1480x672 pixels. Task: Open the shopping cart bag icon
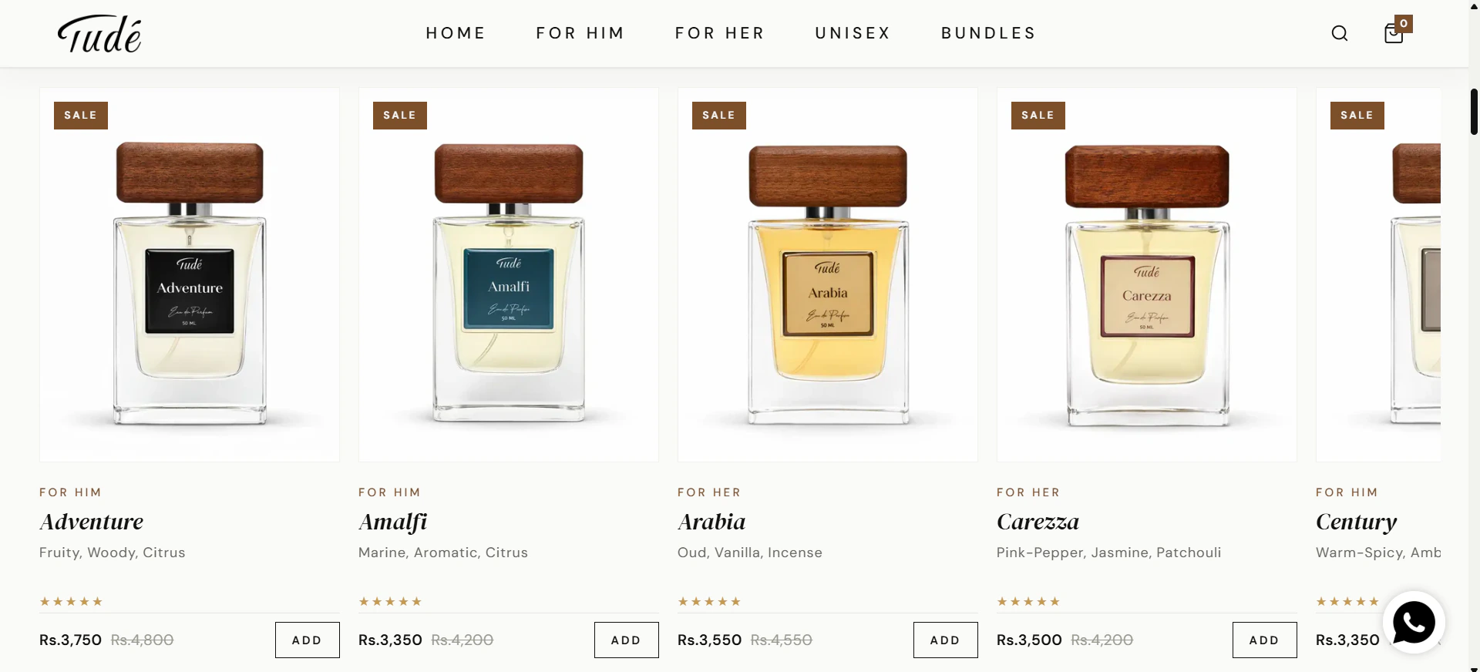click(x=1394, y=33)
